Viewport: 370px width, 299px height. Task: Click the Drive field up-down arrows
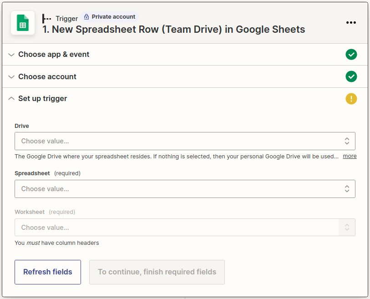[x=347, y=141]
